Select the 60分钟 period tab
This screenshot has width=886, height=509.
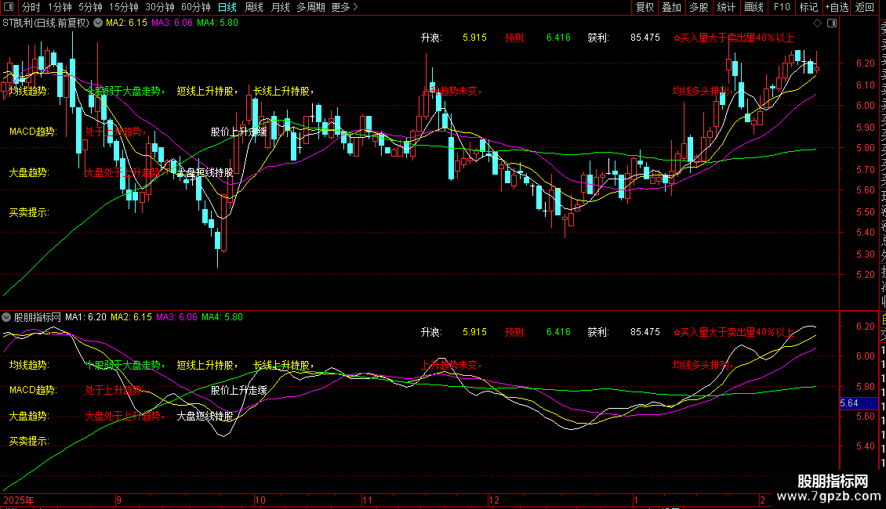(196, 7)
